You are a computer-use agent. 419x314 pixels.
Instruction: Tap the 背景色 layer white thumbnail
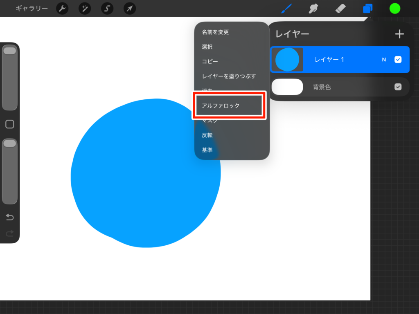(x=287, y=87)
